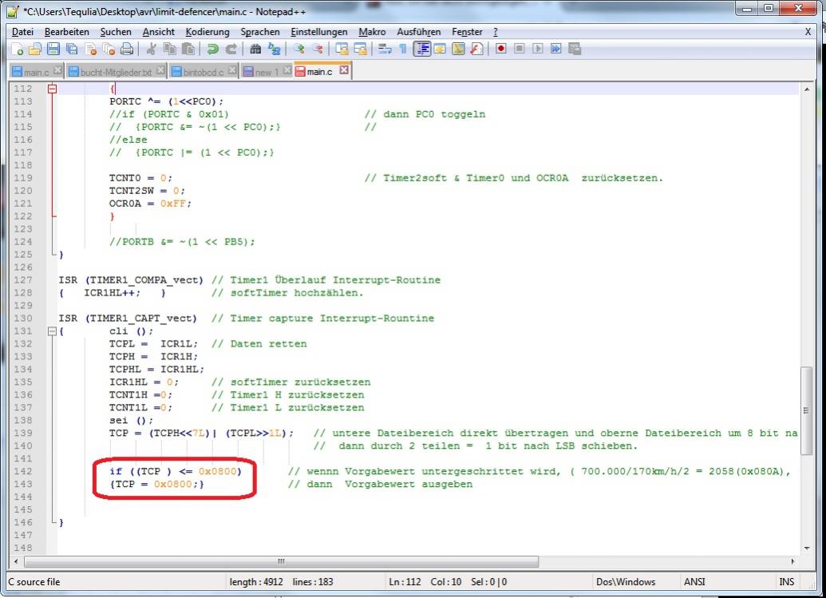Open Find with the binoculars icon
This screenshot has width=826, height=598.
click(x=255, y=50)
